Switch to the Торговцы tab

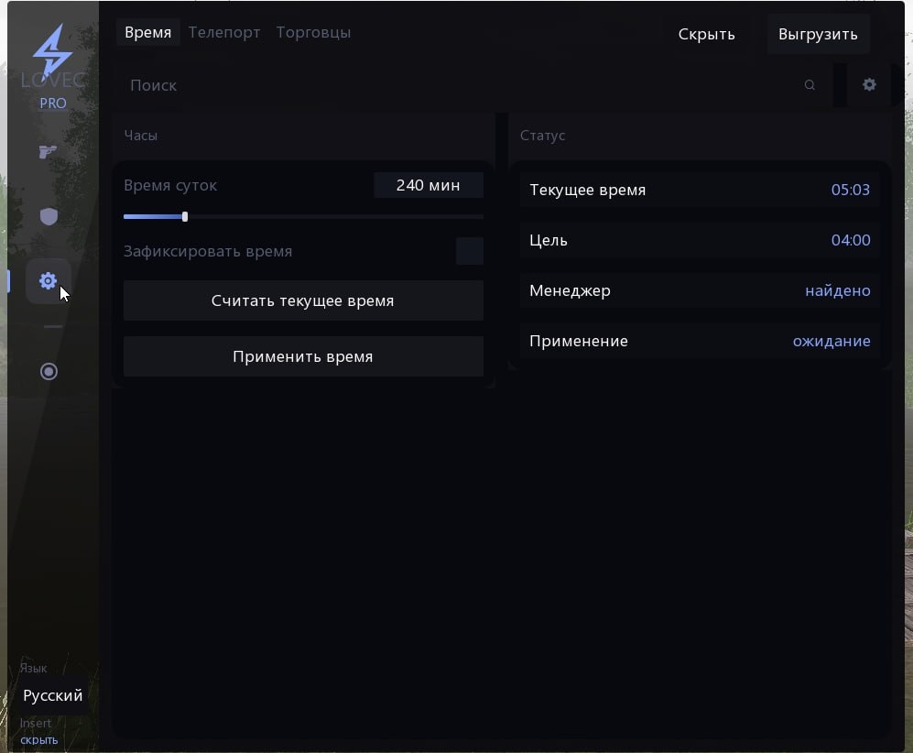[313, 32]
